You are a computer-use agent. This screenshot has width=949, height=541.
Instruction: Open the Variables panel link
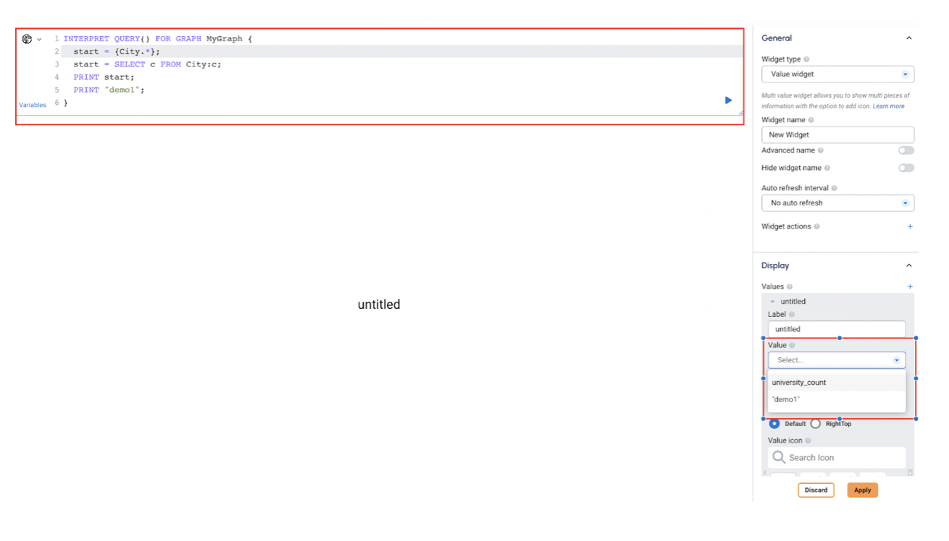point(32,105)
